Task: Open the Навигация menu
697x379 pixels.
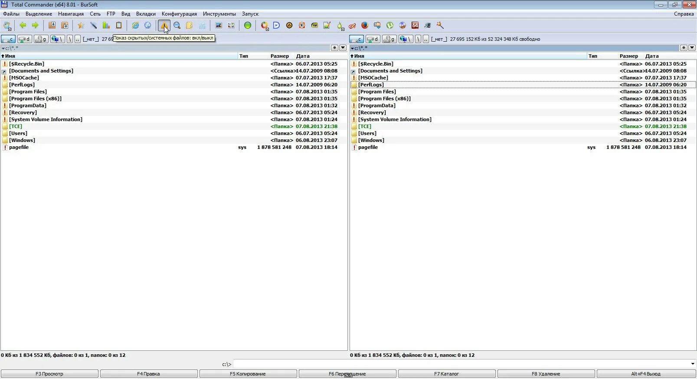Action: [71, 14]
